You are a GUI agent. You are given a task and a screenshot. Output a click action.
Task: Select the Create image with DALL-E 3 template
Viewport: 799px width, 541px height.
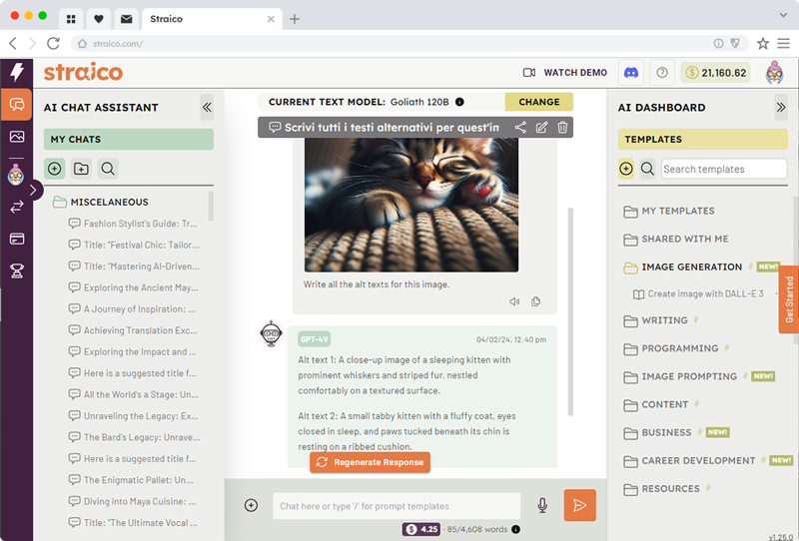(705, 294)
